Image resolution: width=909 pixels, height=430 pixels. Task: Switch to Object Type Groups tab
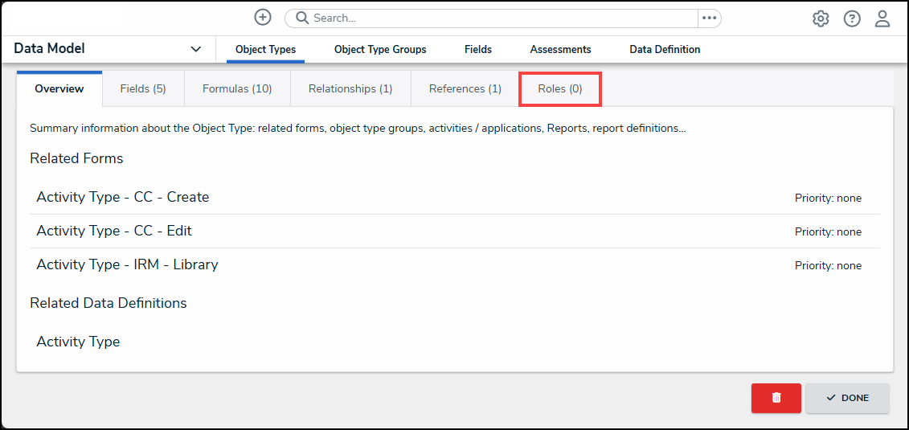point(380,49)
